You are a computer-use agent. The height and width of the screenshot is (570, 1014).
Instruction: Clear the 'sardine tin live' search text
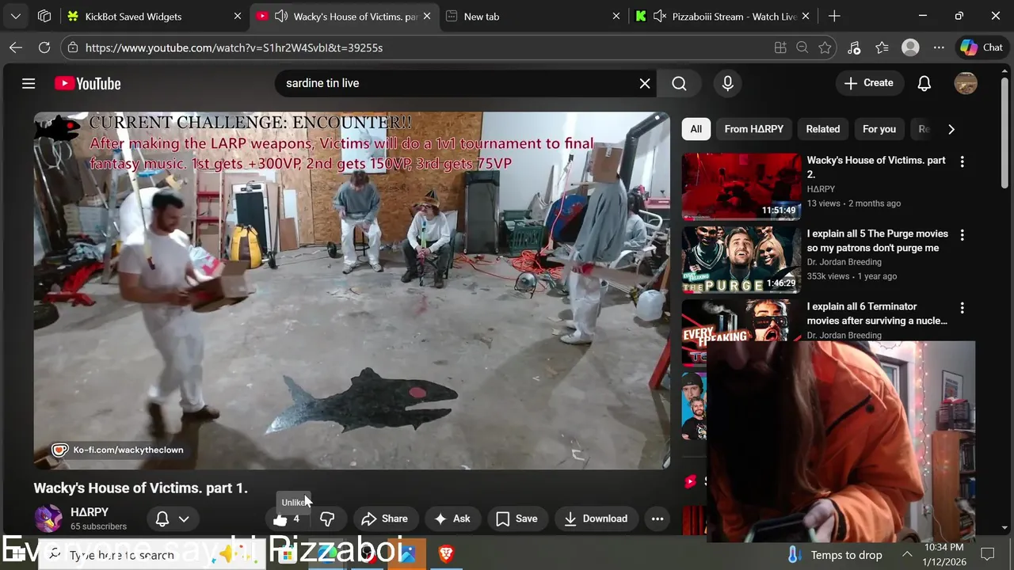pos(645,83)
